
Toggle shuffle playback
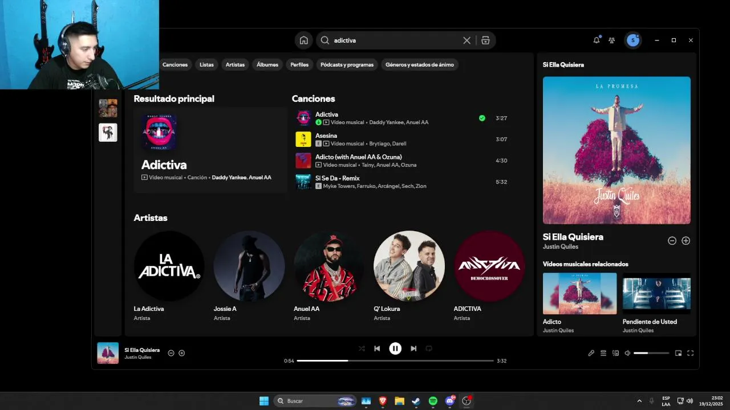(362, 348)
